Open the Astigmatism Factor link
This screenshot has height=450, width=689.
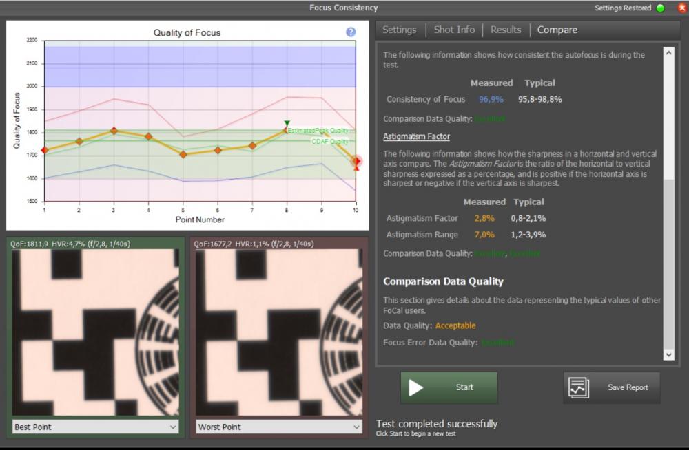pyautogui.click(x=416, y=136)
